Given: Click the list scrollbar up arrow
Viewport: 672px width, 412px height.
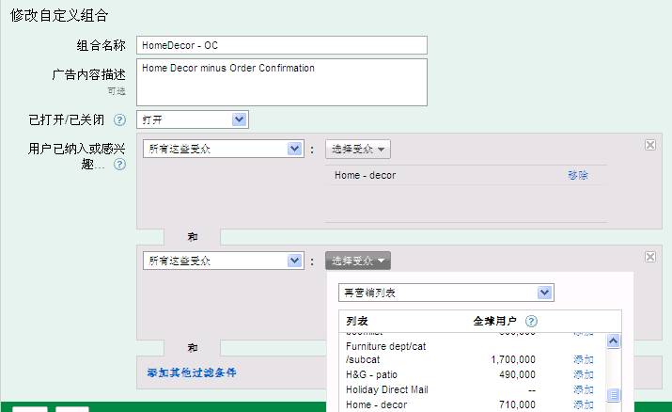Looking at the screenshot, I should (614, 341).
